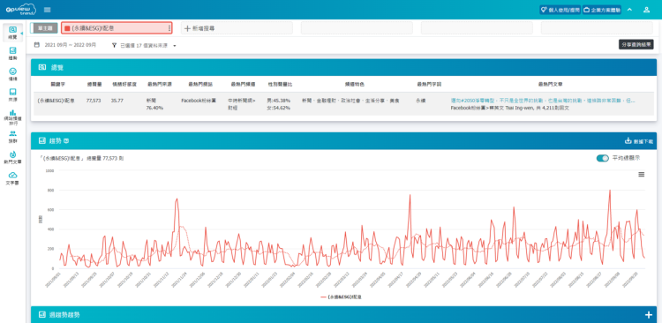662x323 pixels.
Task: Click the 77,573 total volume cell
Action: (x=94, y=101)
